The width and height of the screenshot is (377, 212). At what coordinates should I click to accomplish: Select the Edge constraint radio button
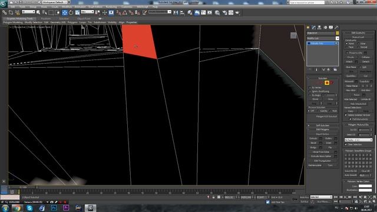pos(359,44)
